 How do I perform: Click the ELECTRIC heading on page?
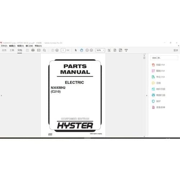click(75, 82)
